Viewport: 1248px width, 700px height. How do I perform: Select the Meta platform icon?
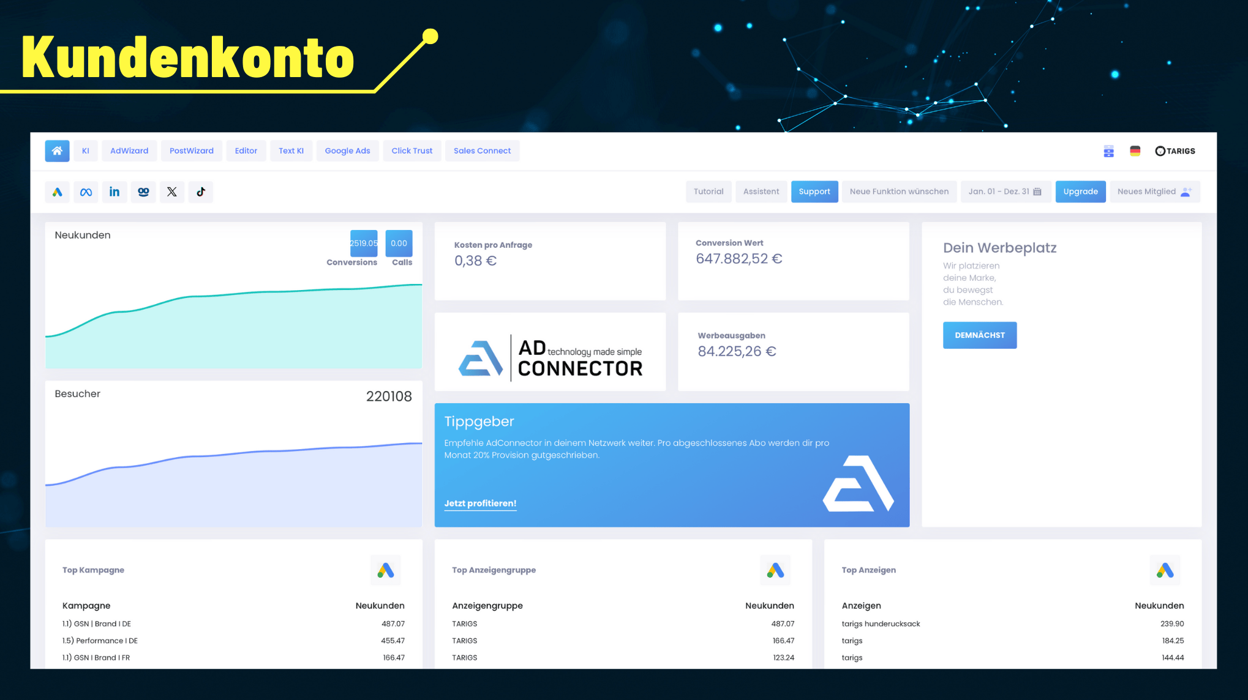[86, 191]
